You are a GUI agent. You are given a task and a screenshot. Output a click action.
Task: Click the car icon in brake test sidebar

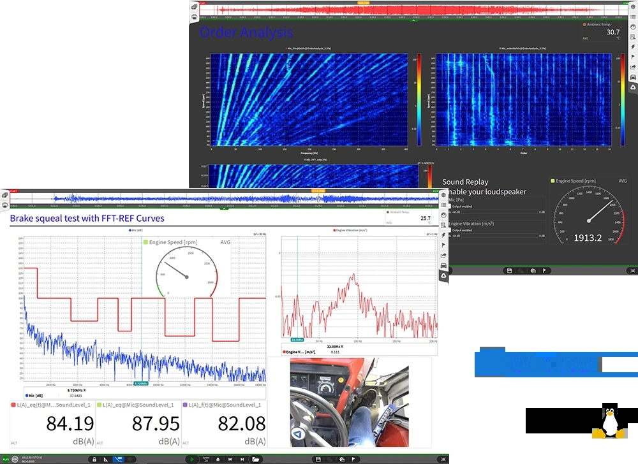point(443,265)
